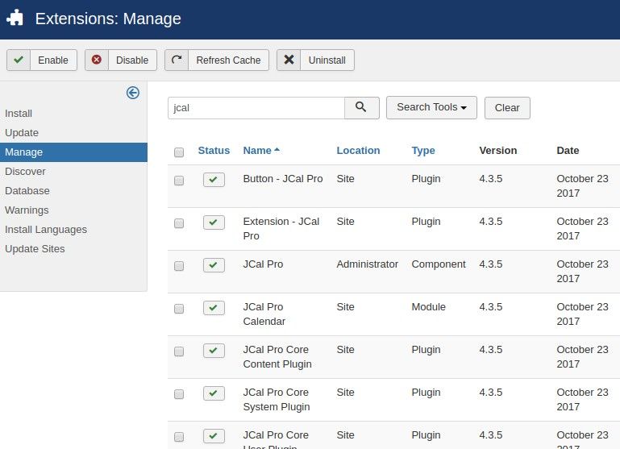
Task: Select checkbox for JCal Pro Core System Plugin
Action: (x=179, y=394)
